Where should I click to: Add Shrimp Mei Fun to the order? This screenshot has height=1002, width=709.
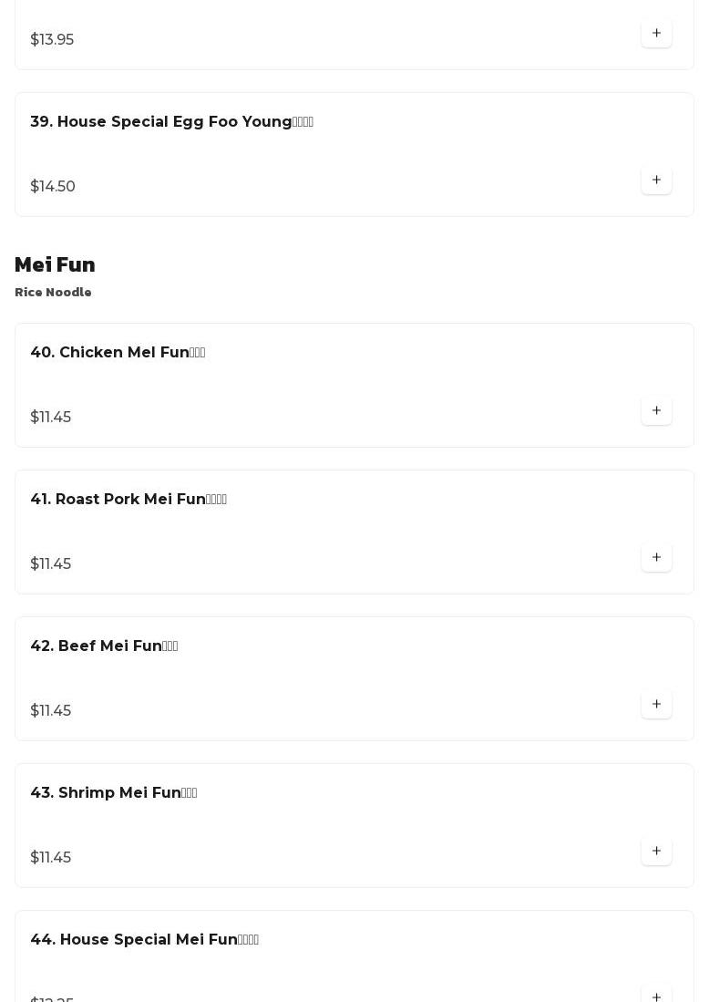(x=656, y=852)
